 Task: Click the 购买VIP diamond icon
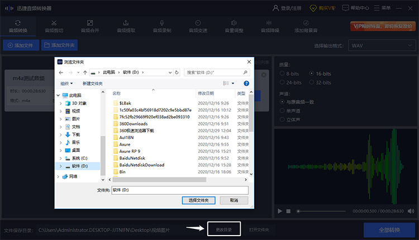tap(313, 8)
